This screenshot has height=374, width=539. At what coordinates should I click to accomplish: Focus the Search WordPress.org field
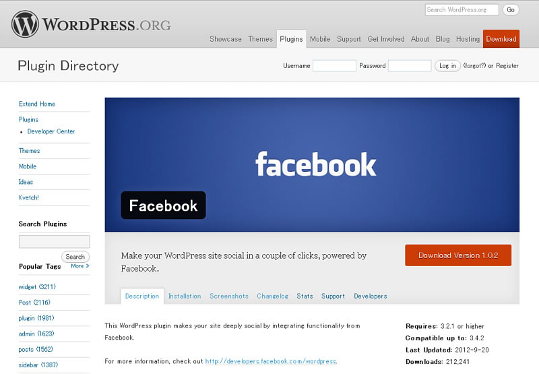[x=462, y=9]
